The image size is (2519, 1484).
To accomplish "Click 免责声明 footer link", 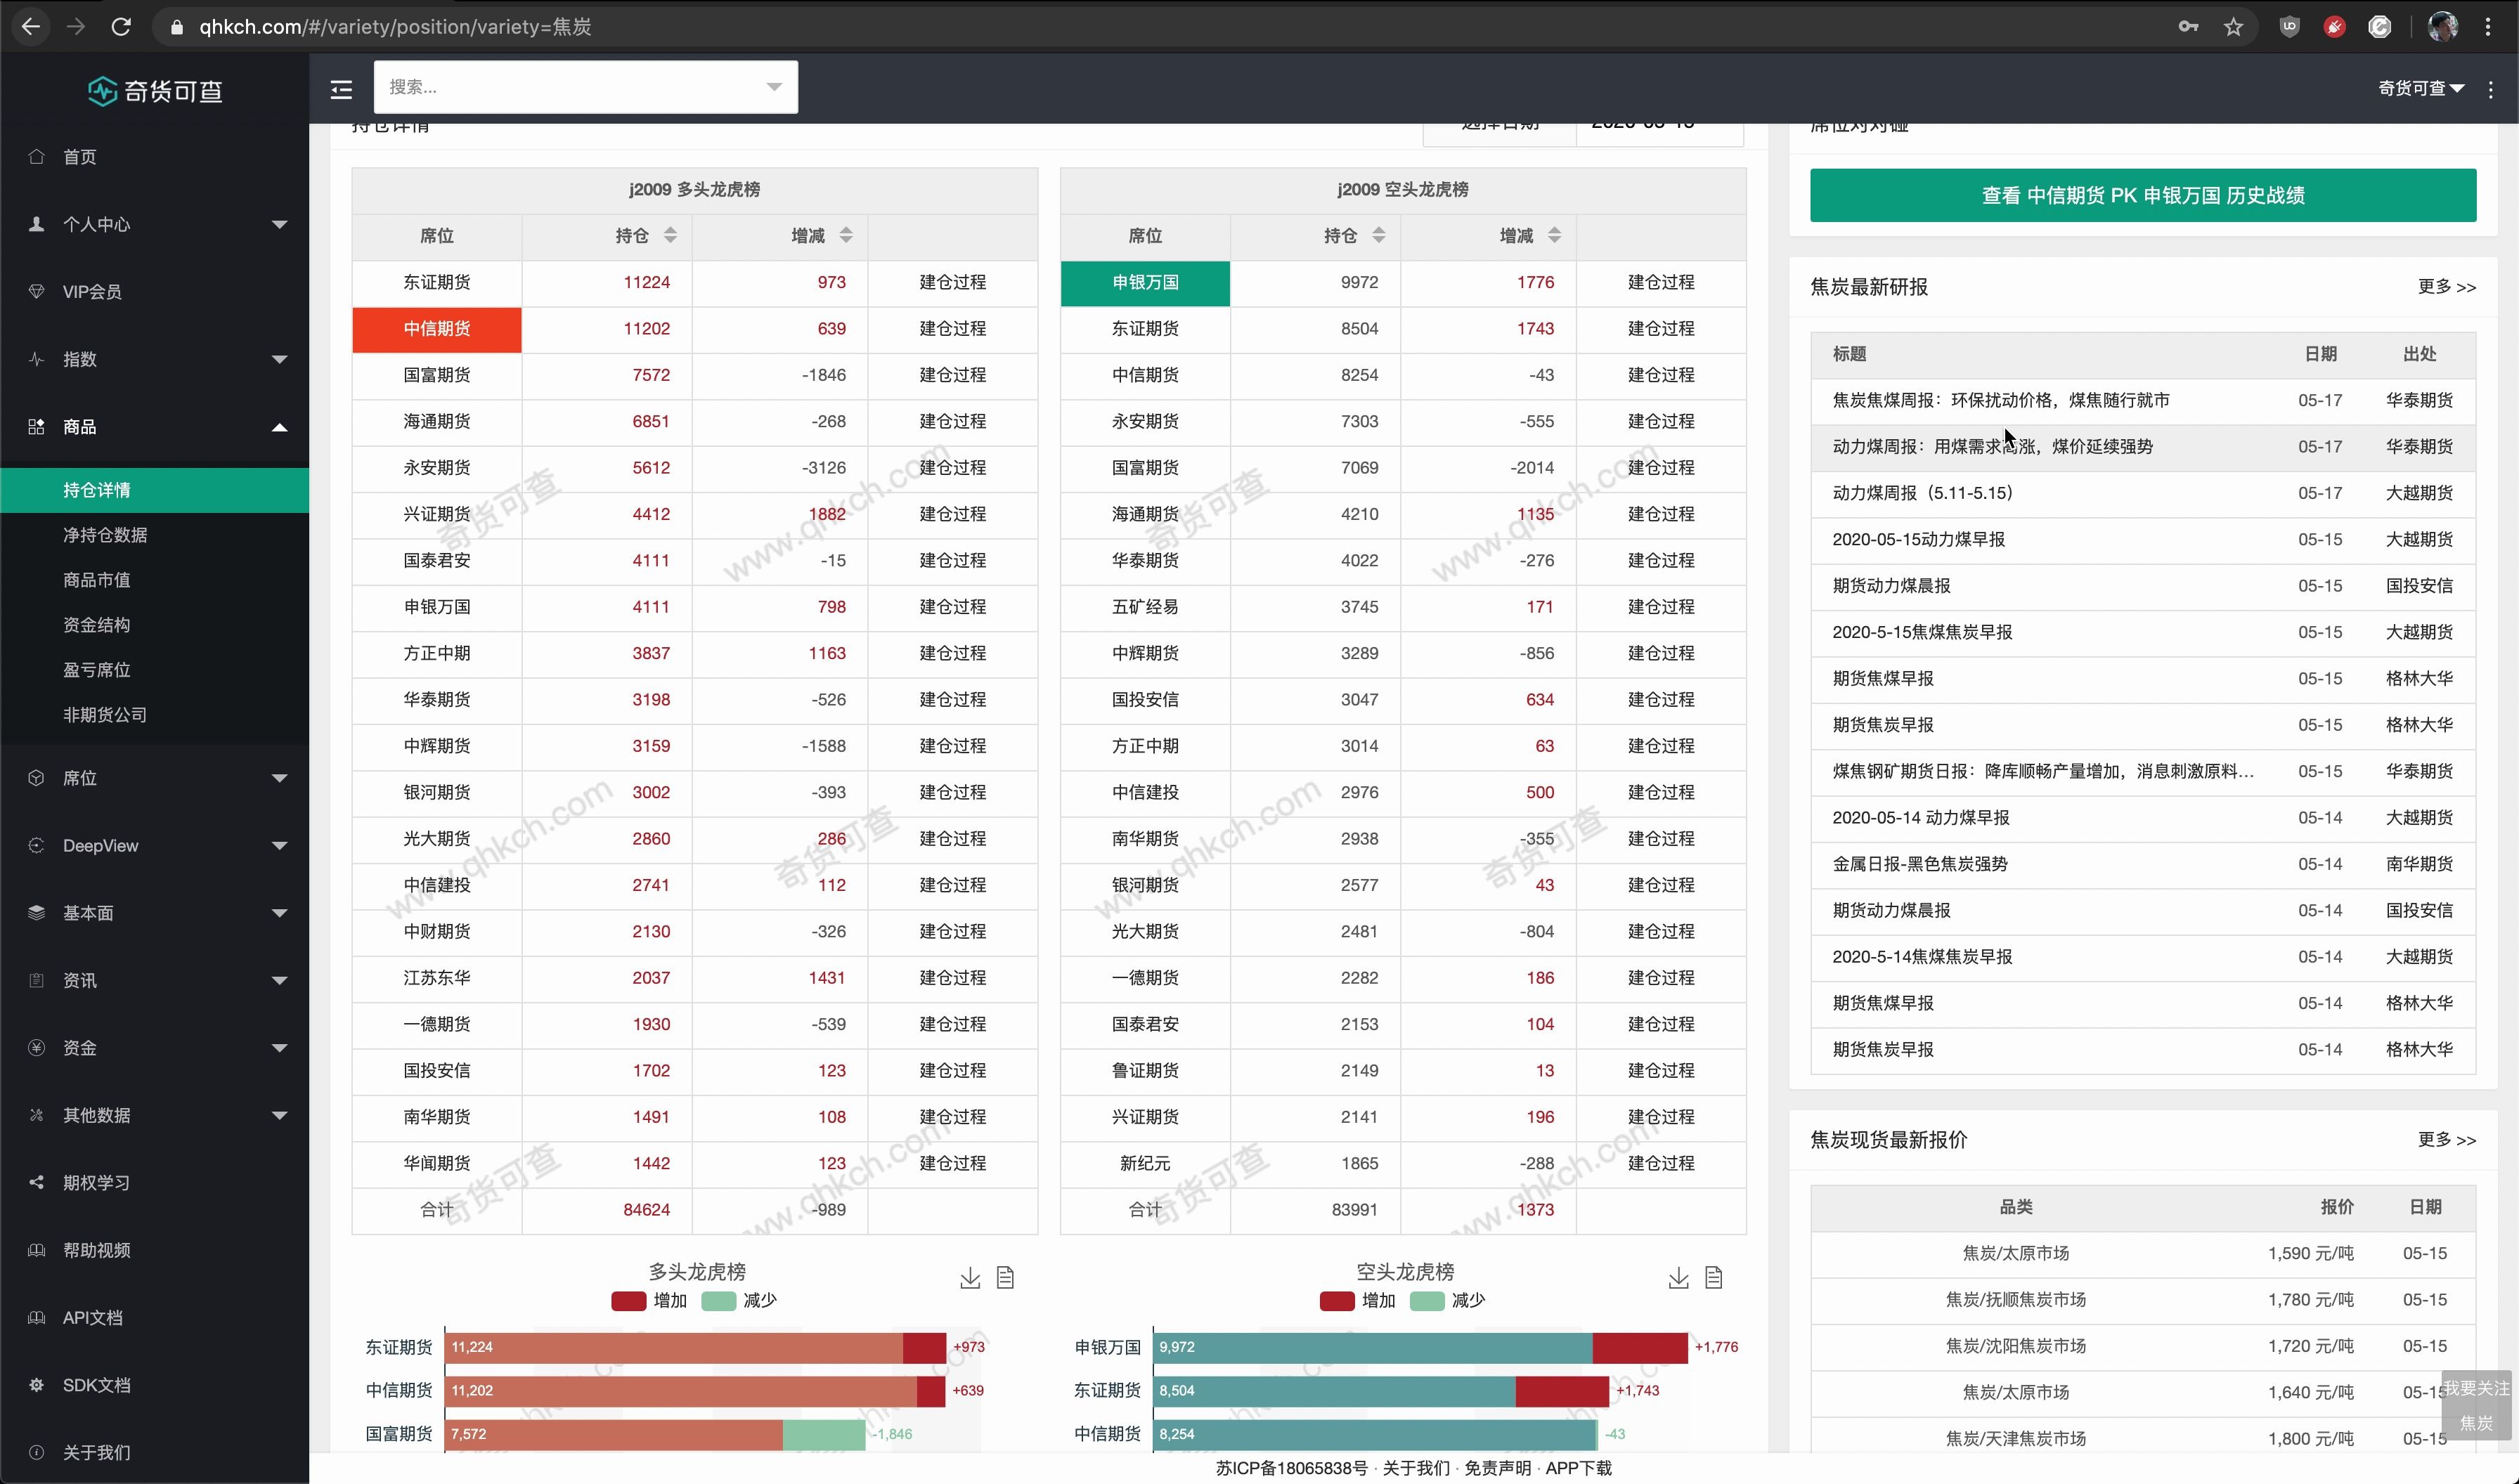I will pyautogui.click(x=1497, y=1468).
